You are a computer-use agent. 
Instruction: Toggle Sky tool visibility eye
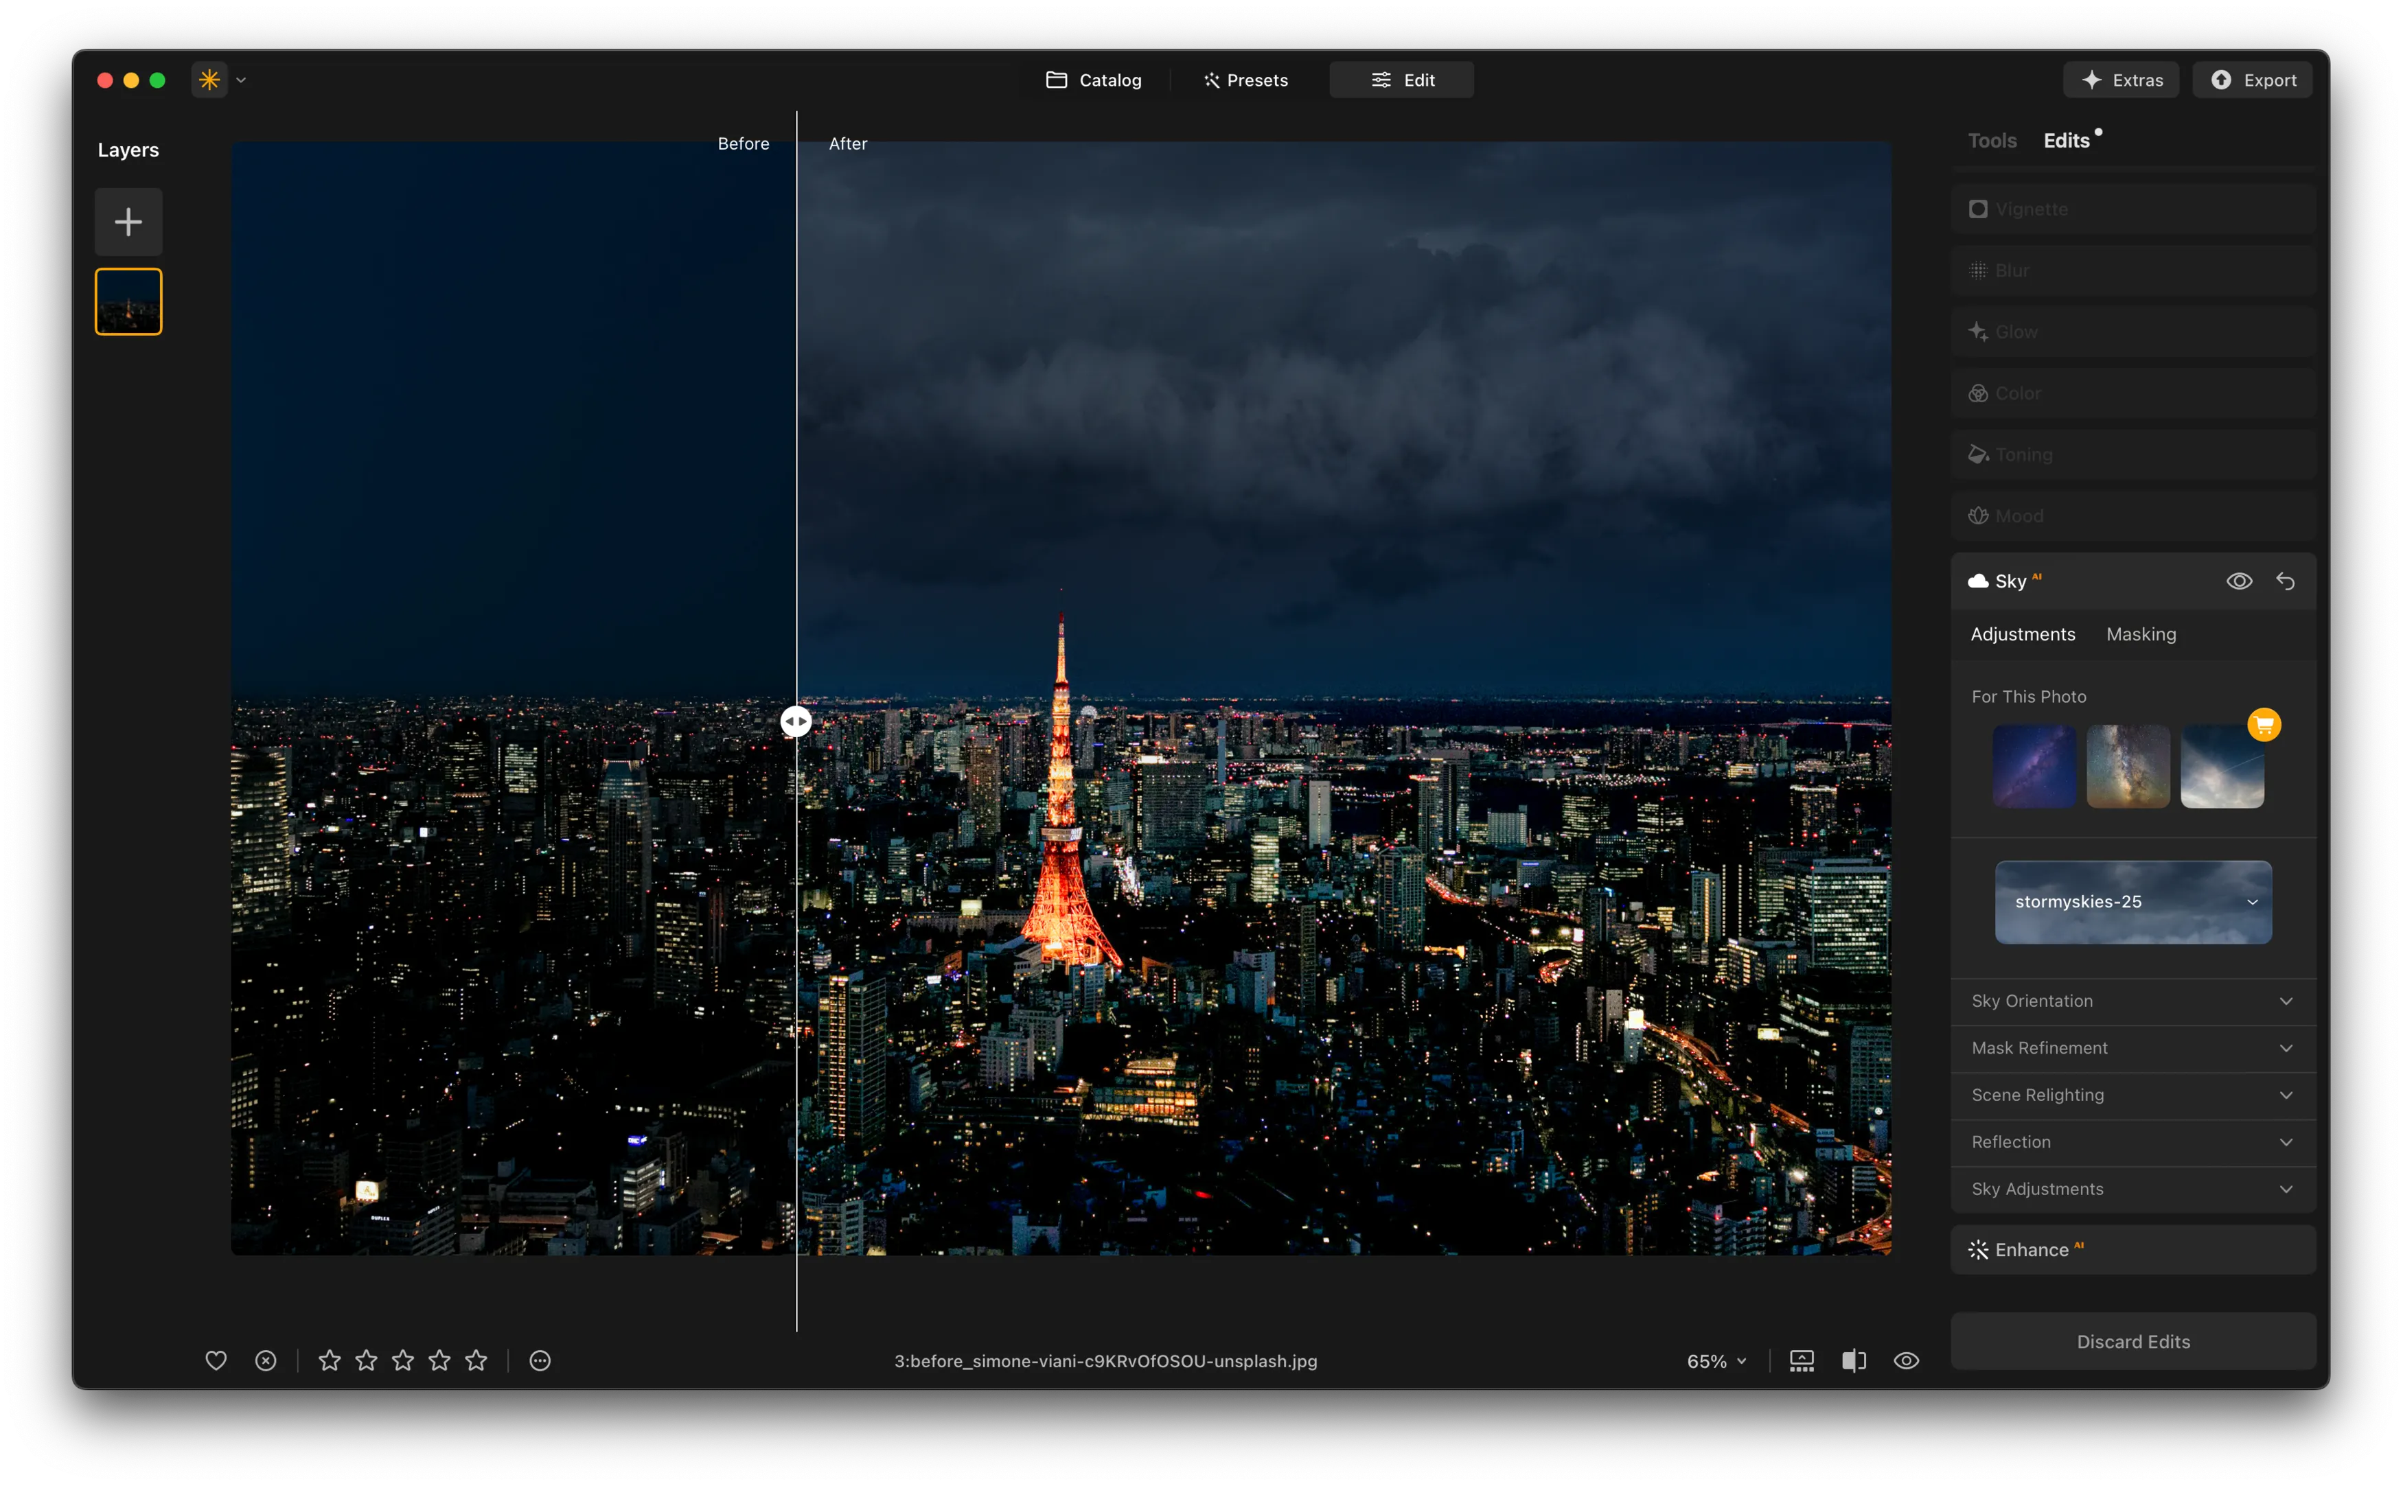(2239, 581)
